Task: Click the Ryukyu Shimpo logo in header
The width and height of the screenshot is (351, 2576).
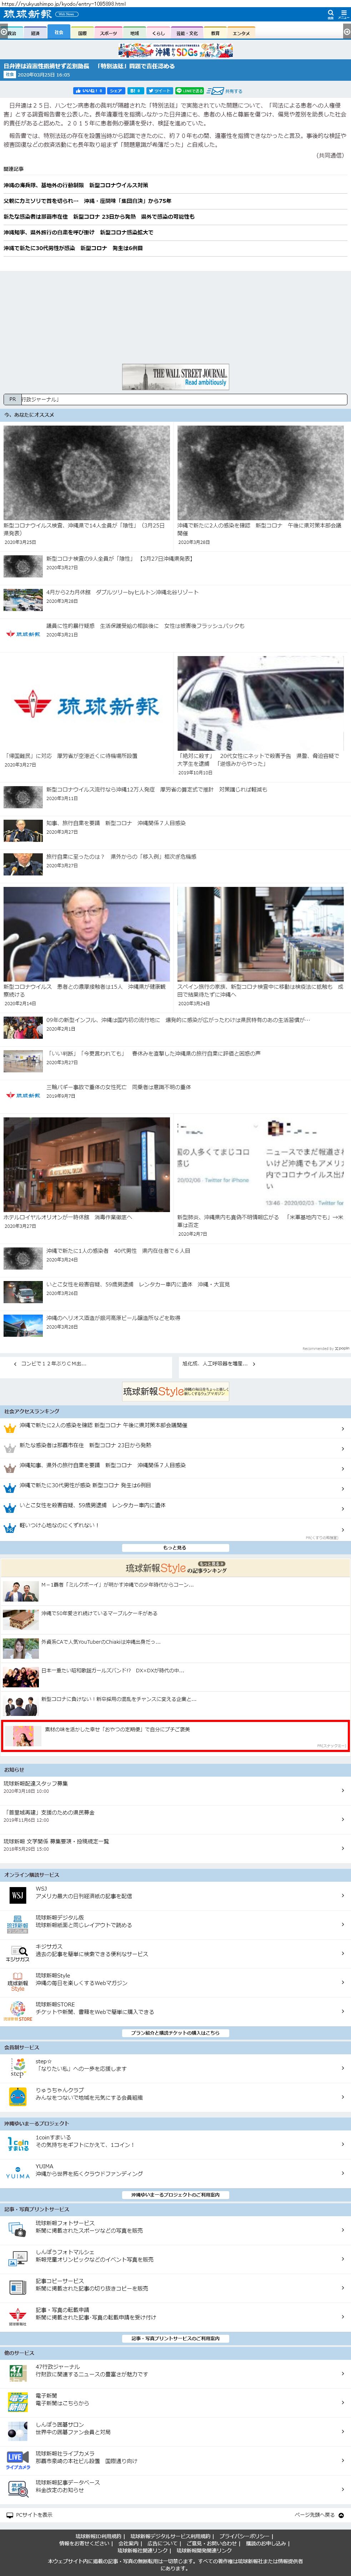Action: 28,14
